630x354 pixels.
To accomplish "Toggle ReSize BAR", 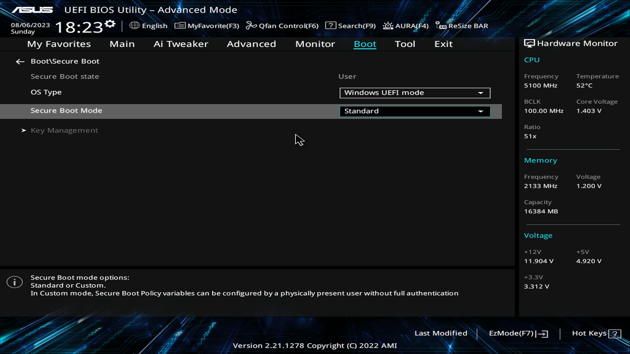I will [462, 26].
